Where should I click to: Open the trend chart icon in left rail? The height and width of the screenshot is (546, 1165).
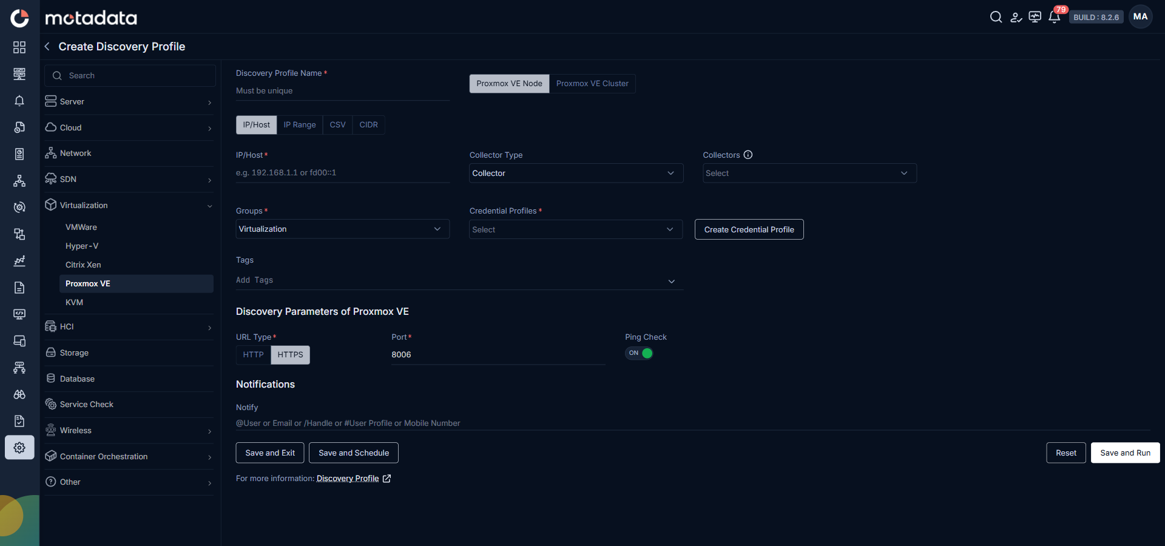tap(19, 261)
